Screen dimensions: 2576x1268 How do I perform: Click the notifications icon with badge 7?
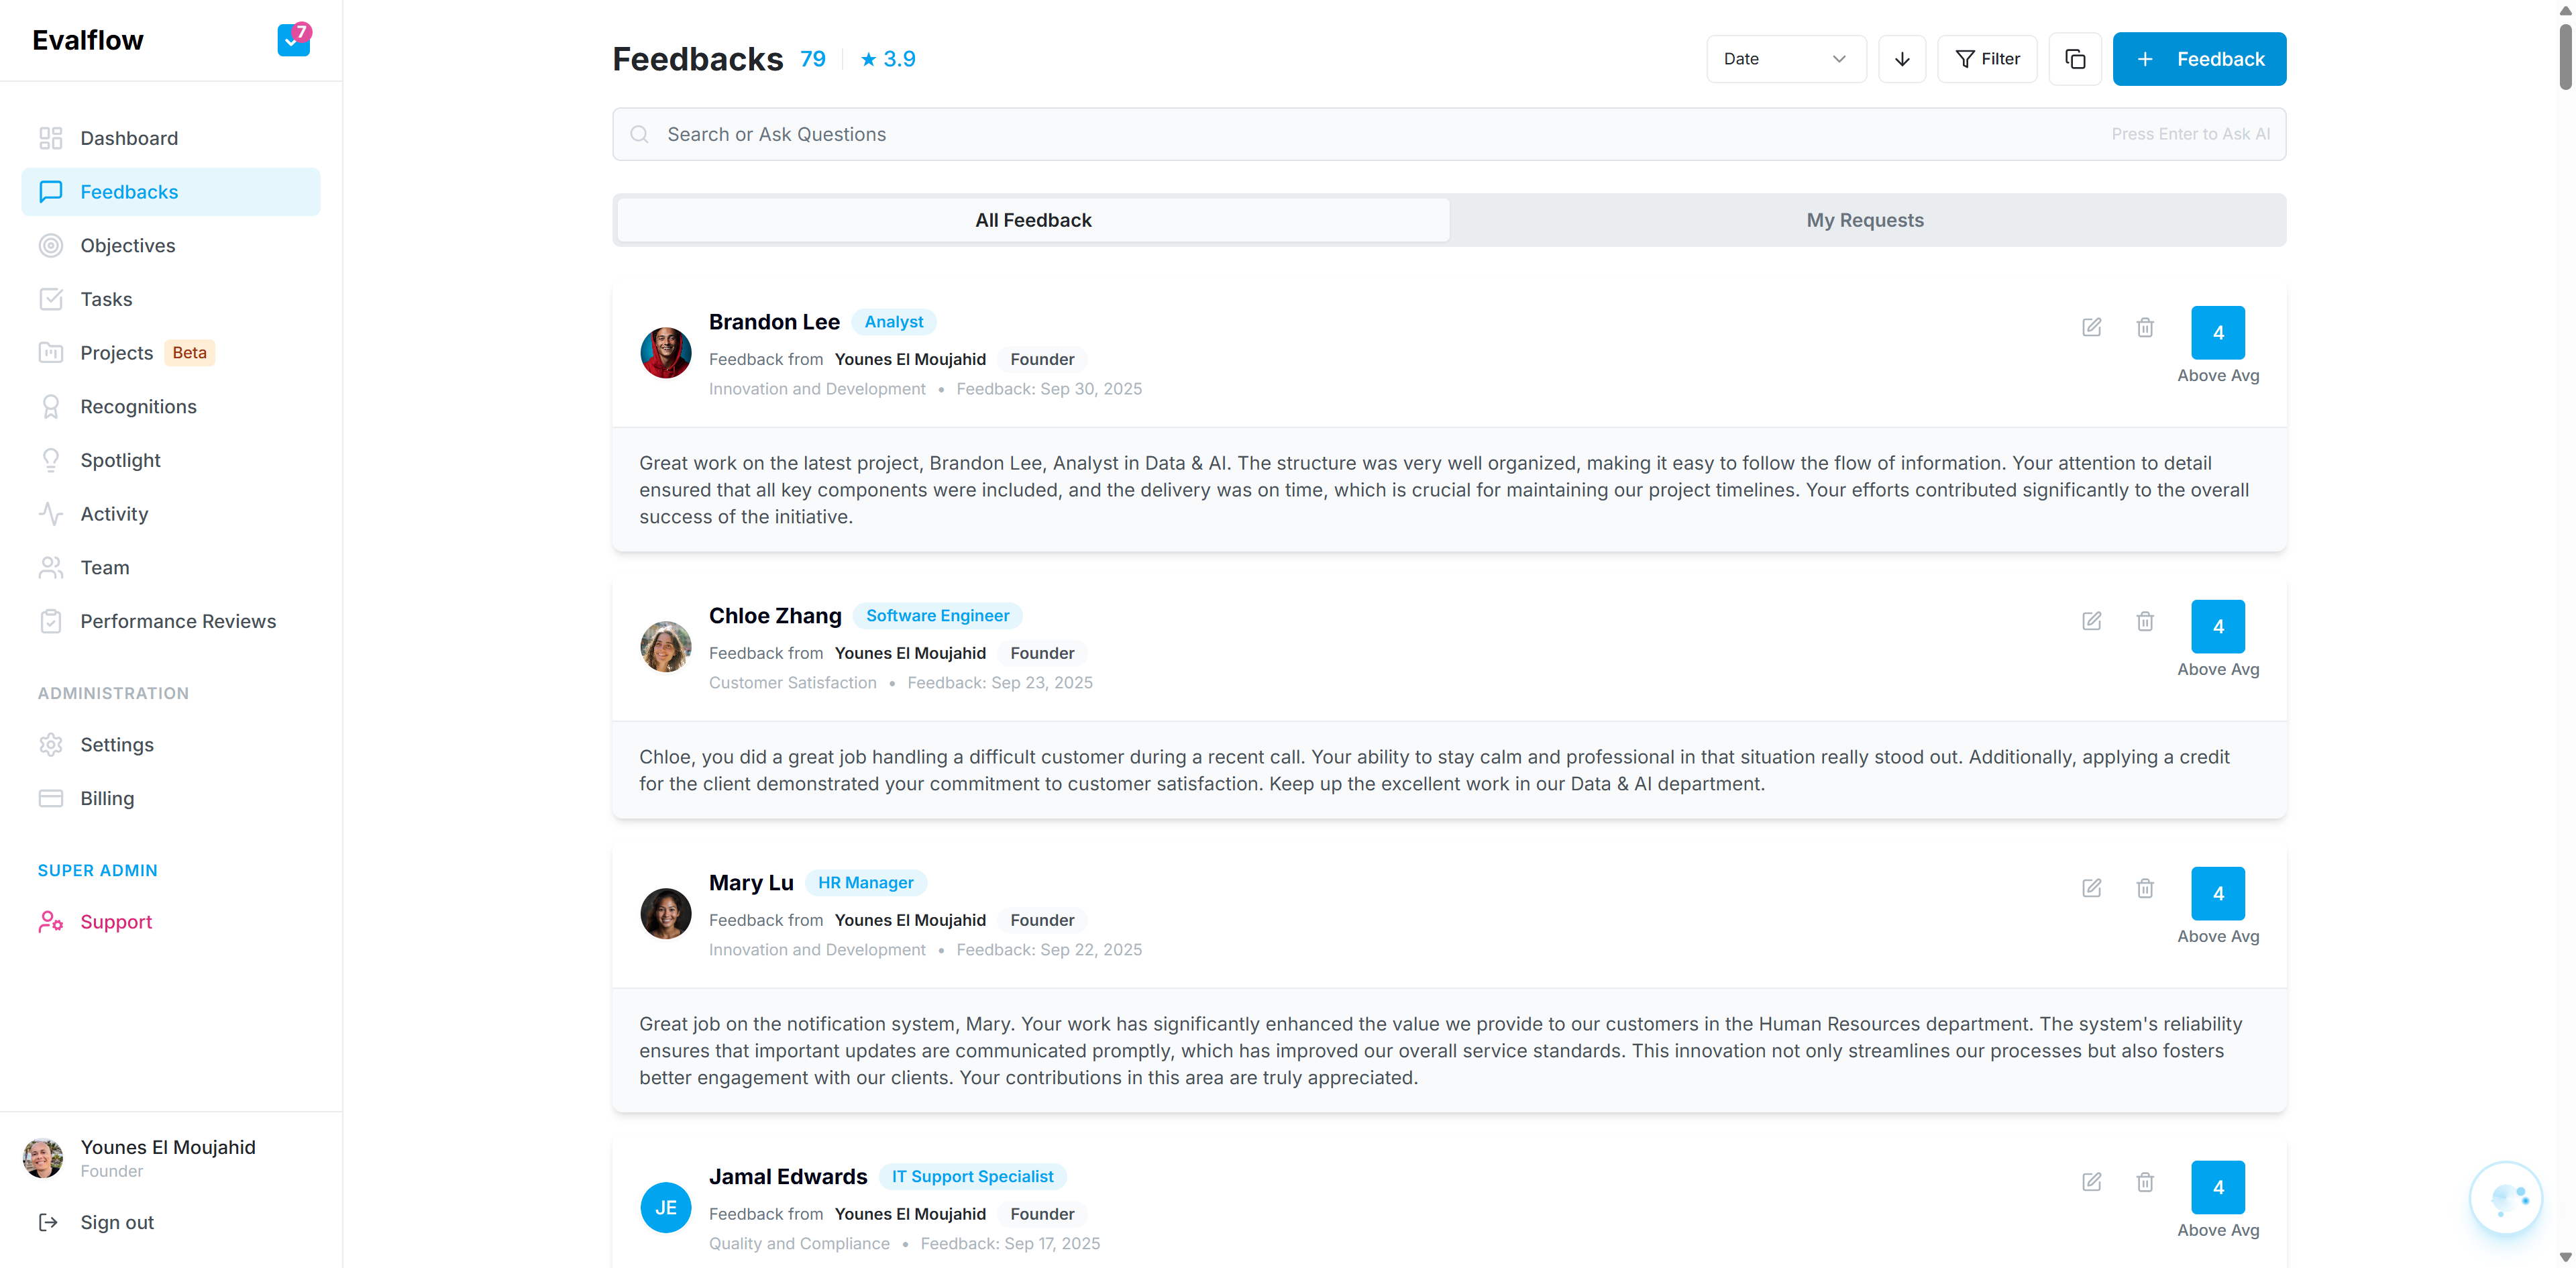pyautogui.click(x=293, y=40)
